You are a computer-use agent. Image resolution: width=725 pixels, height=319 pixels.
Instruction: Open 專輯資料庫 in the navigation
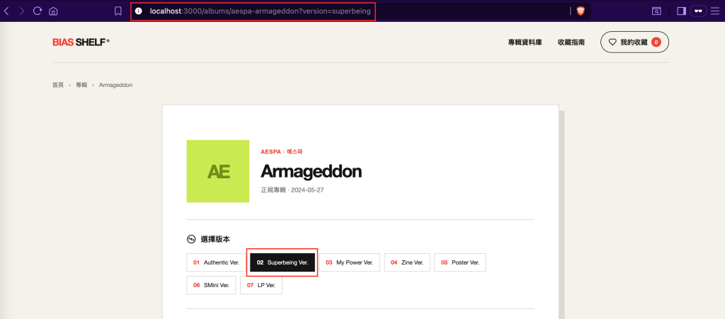tap(525, 42)
